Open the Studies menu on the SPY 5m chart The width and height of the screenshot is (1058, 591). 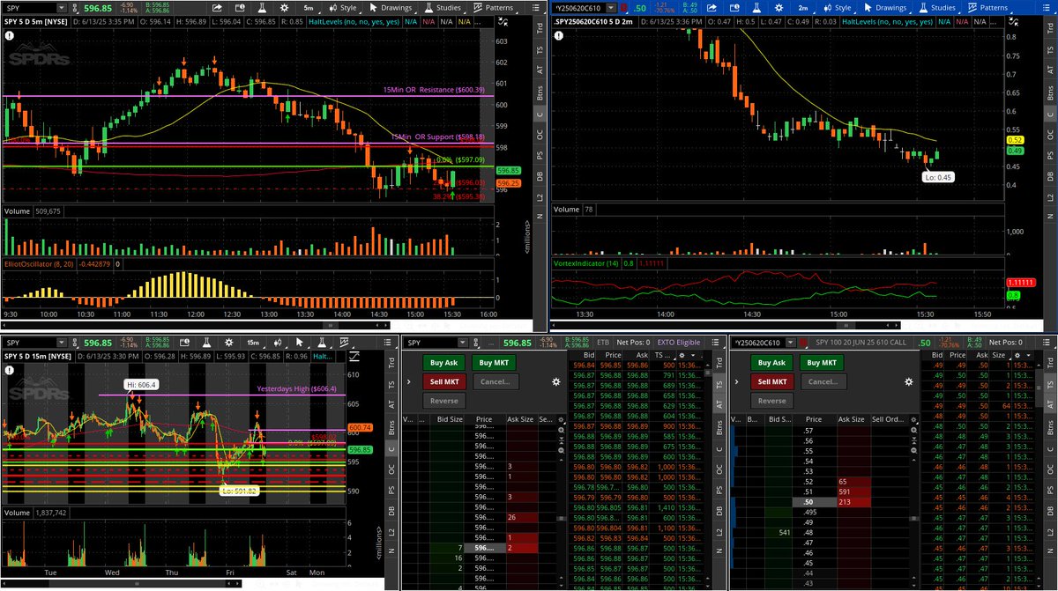pyautogui.click(x=443, y=8)
